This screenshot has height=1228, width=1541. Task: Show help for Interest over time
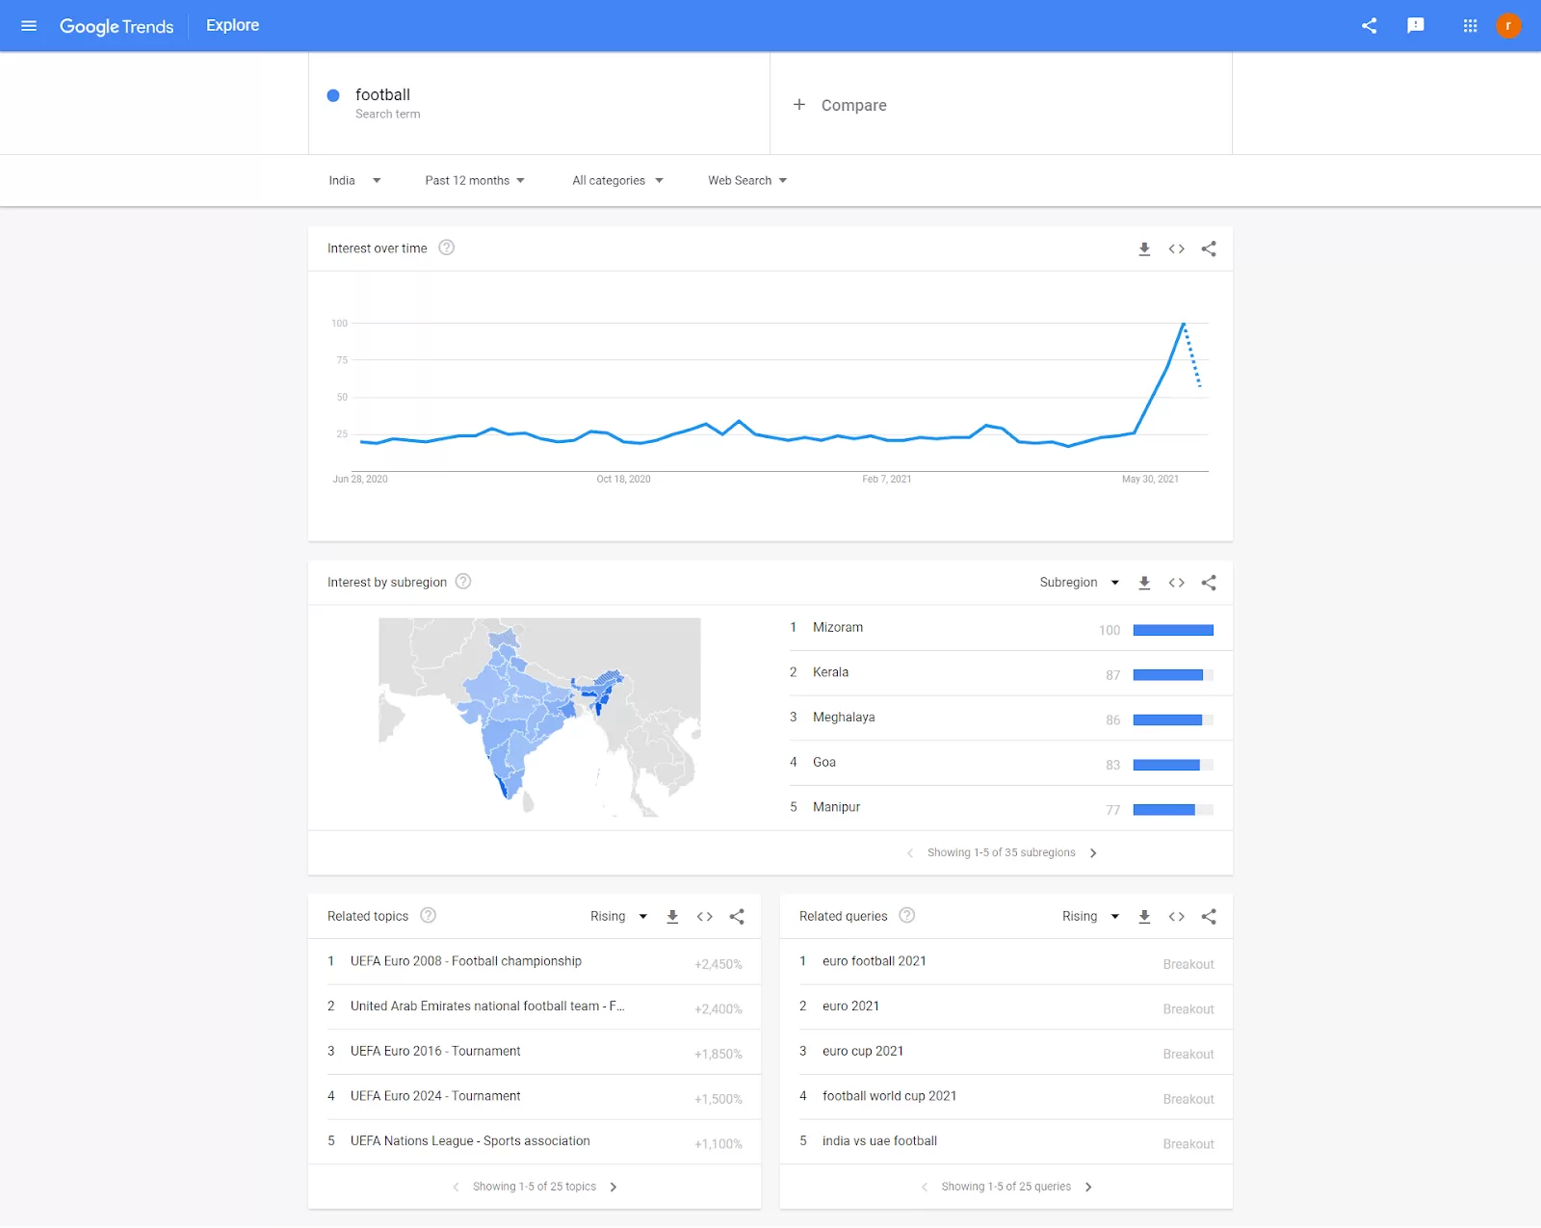coord(446,248)
